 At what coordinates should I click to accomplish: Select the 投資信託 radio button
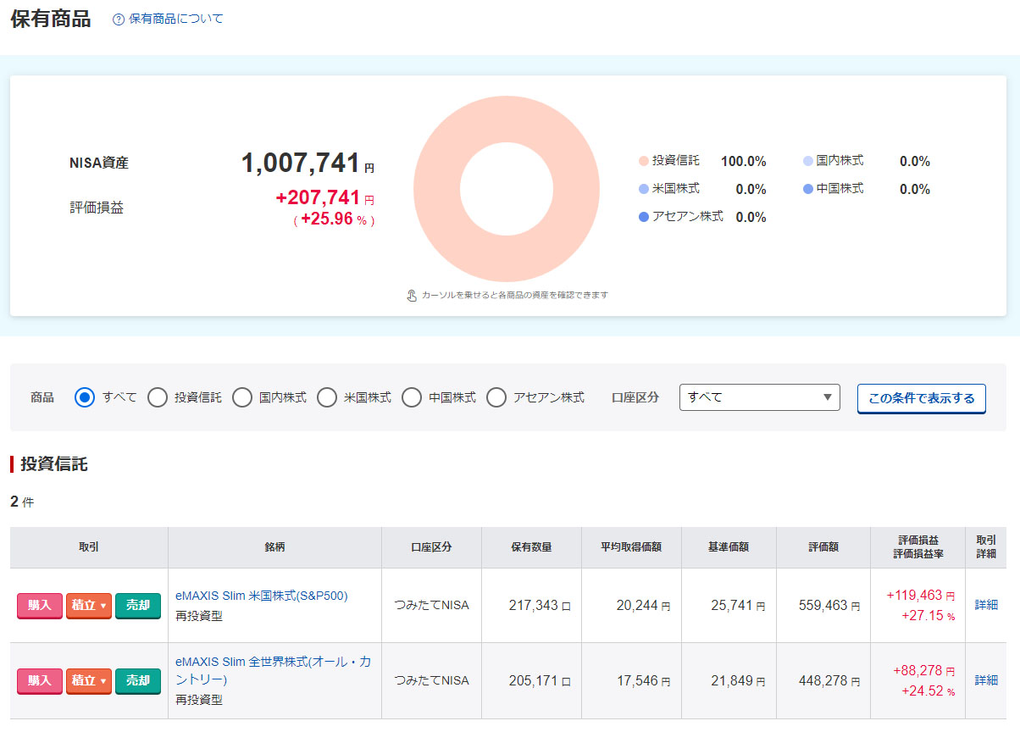click(158, 397)
